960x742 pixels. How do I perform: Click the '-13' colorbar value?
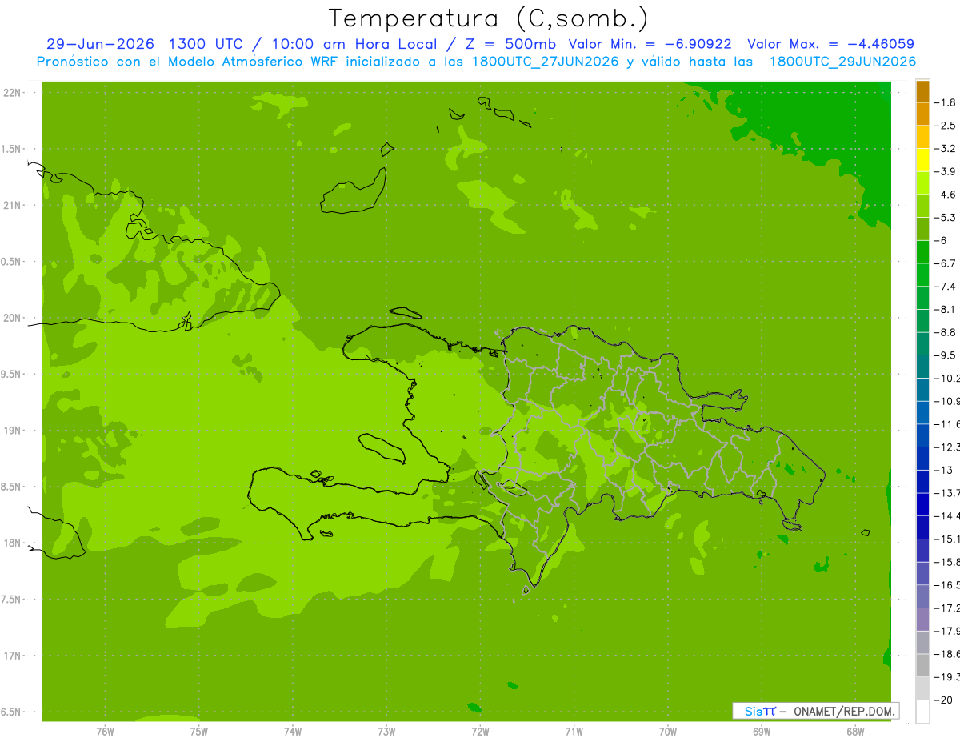[943, 470]
